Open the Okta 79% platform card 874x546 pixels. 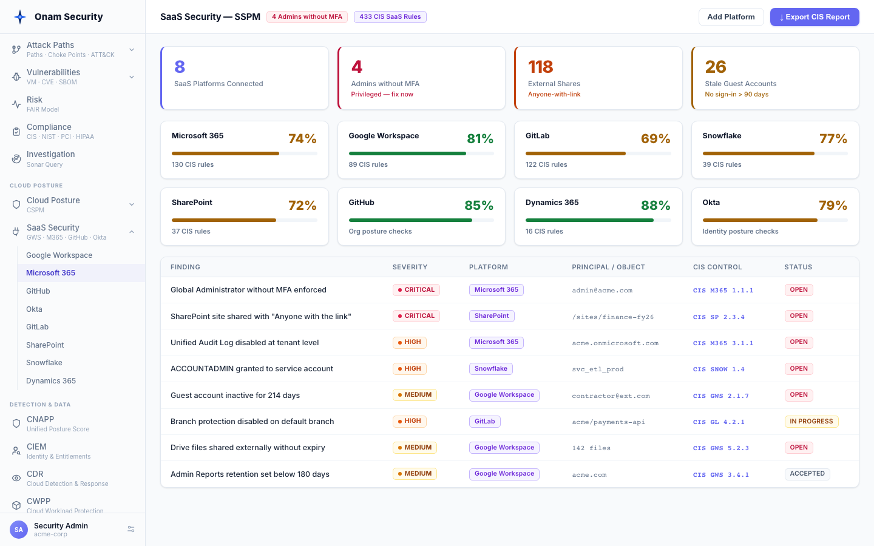coord(775,217)
